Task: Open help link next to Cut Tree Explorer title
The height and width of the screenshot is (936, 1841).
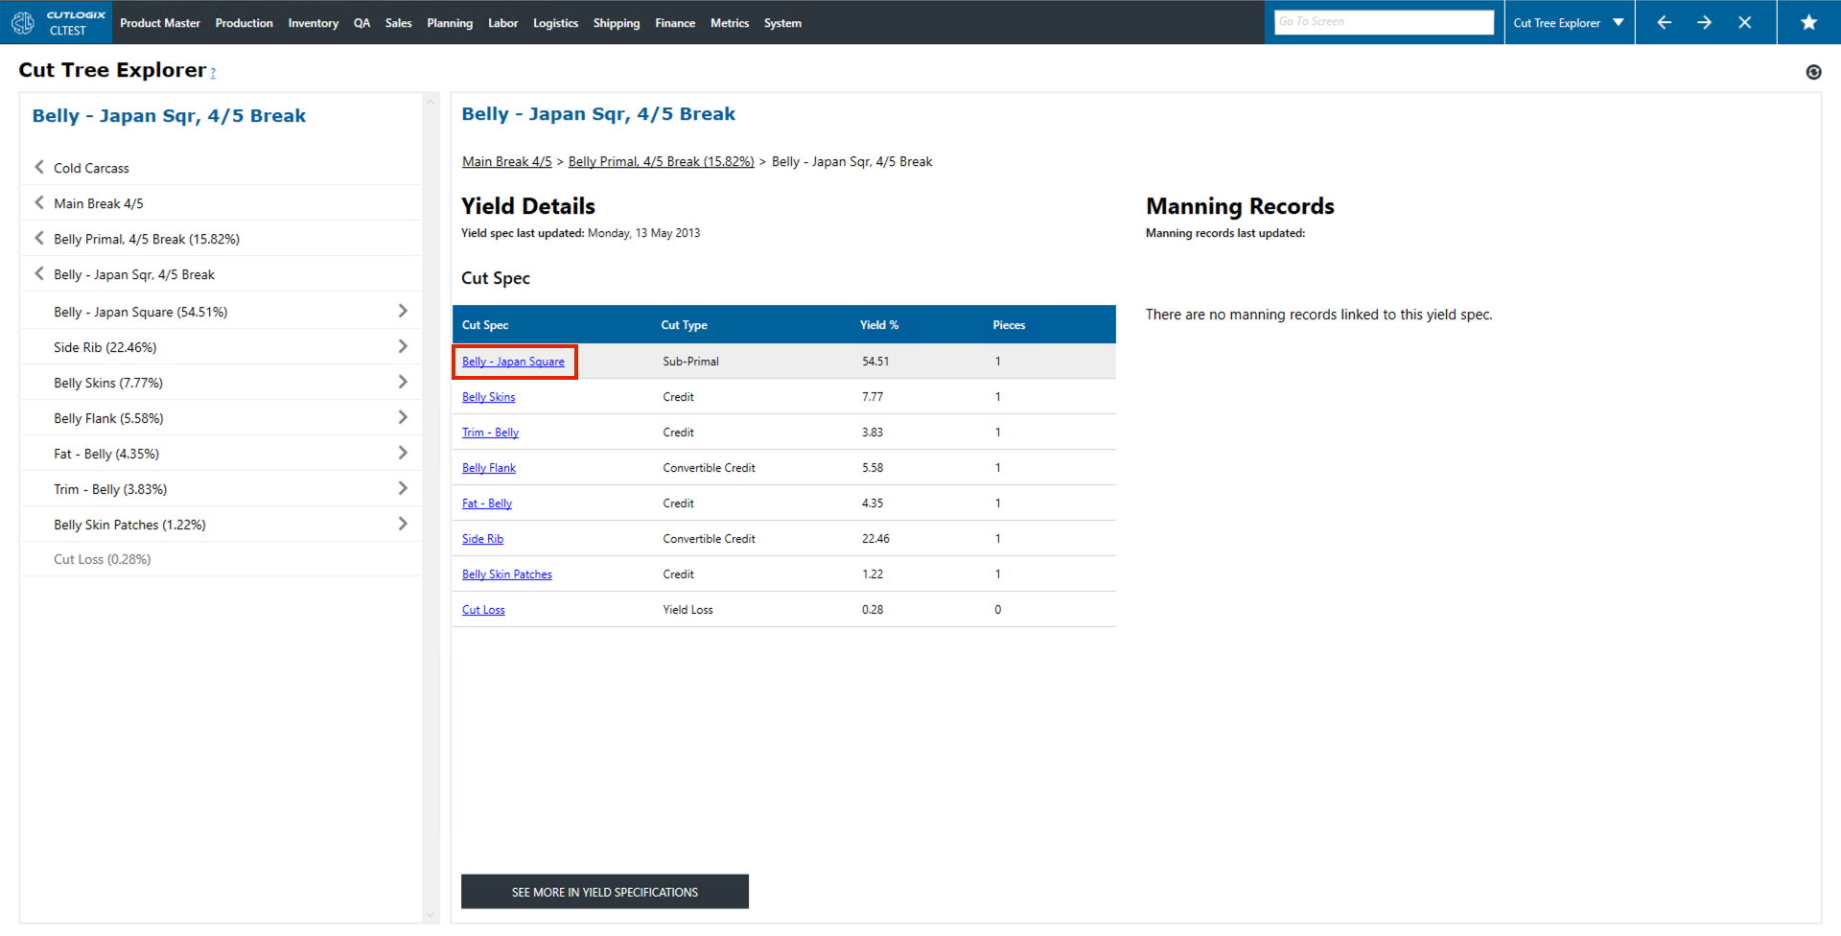Action: coord(213,73)
